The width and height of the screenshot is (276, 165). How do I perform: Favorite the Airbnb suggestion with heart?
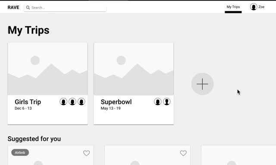click(x=86, y=153)
